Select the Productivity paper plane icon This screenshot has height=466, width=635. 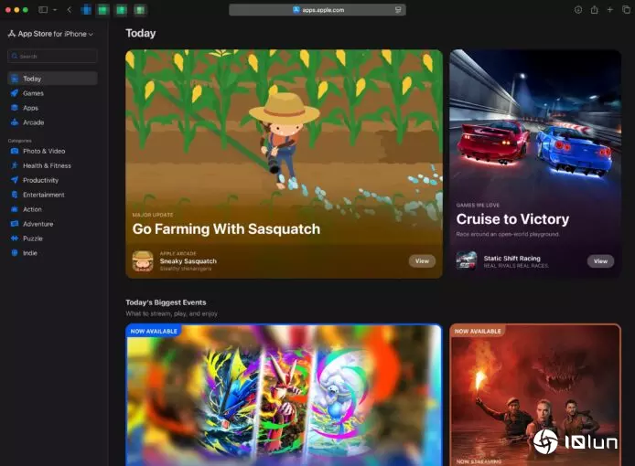pos(14,180)
